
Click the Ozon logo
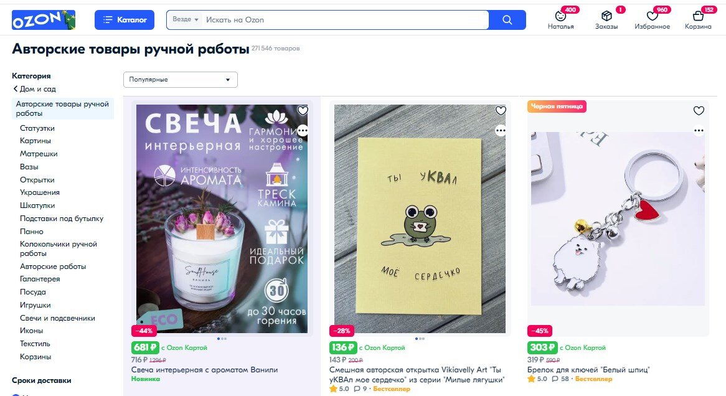(44, 20)
